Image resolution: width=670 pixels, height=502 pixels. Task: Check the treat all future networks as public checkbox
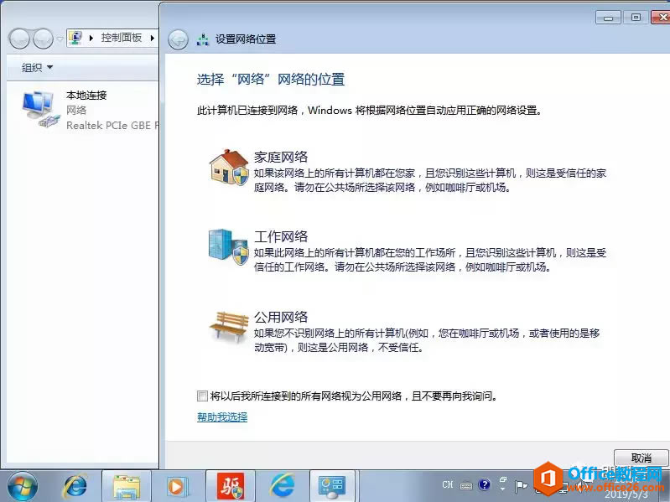202,396
